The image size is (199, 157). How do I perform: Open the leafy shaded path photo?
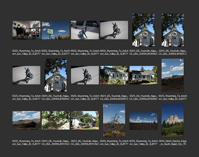pos(56,120)
